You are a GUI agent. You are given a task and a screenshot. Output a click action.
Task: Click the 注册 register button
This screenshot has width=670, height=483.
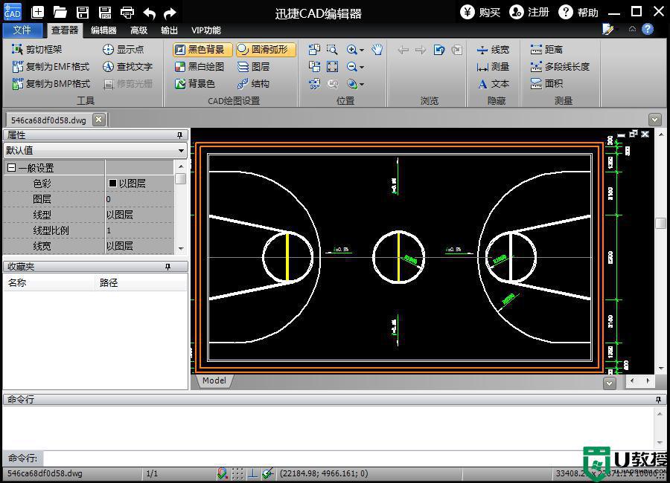click(529, 12)
